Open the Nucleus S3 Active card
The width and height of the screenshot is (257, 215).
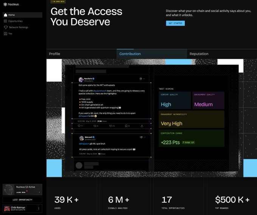[x=22, y=189]
